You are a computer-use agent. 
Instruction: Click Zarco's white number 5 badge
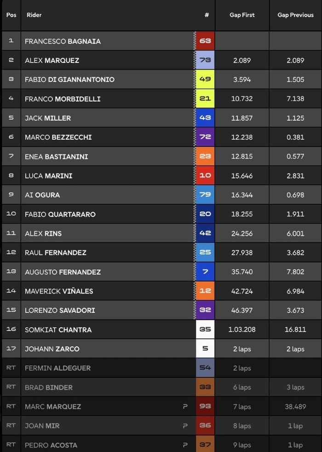[205, 349]
